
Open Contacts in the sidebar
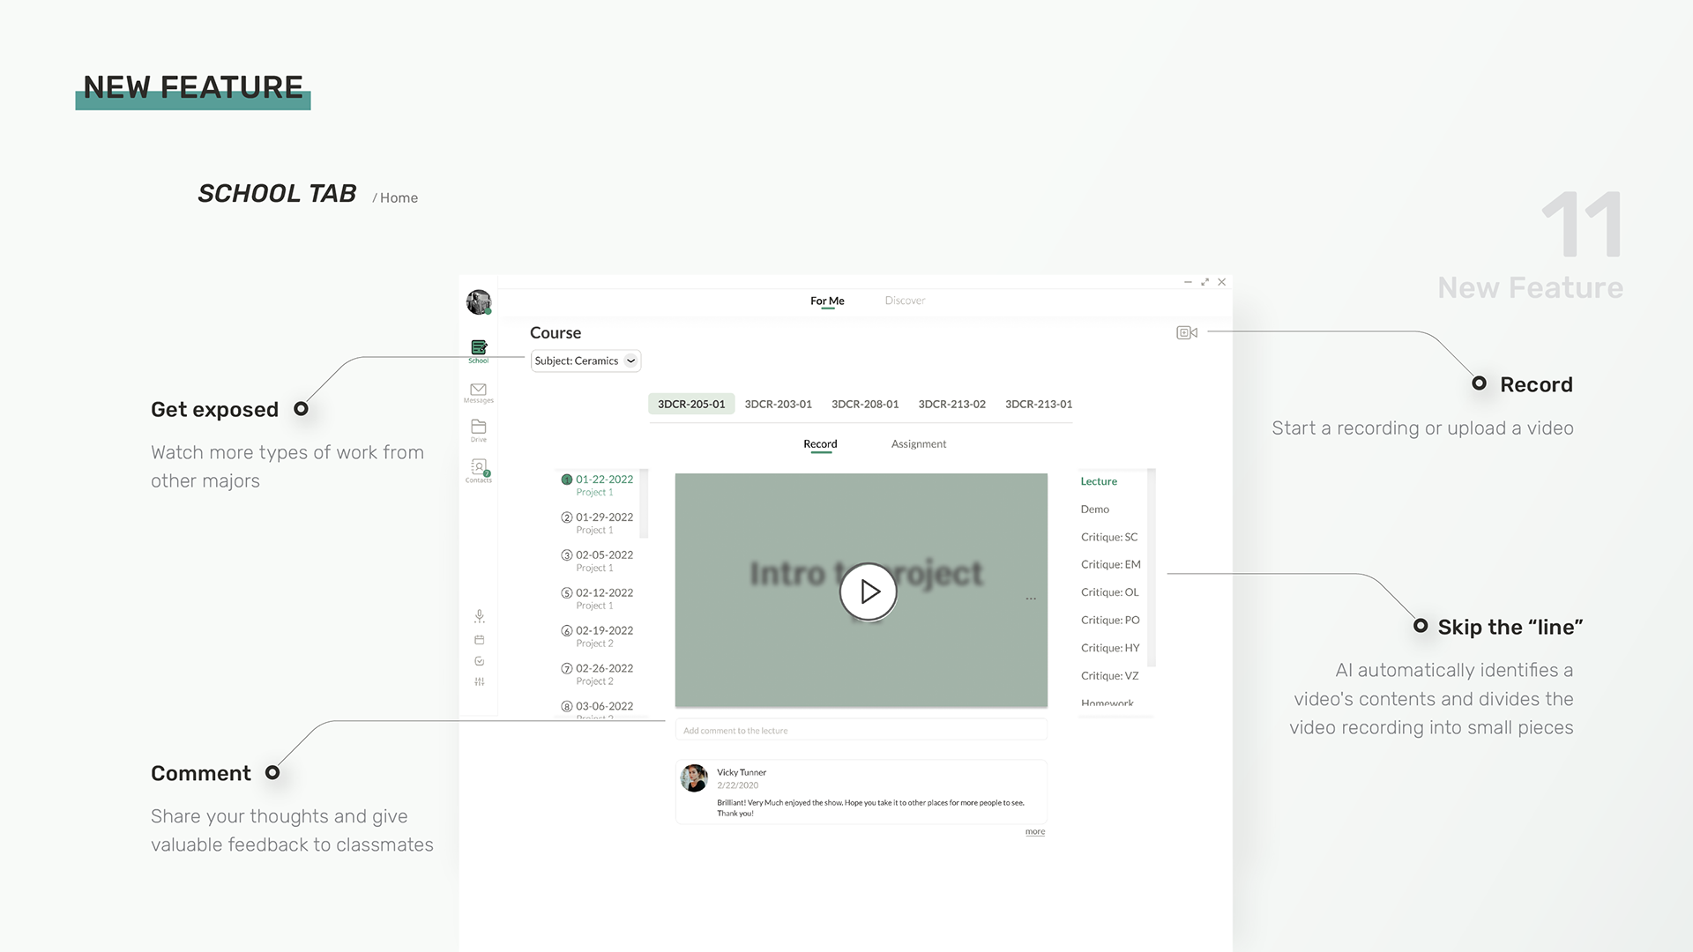(479, 468)
